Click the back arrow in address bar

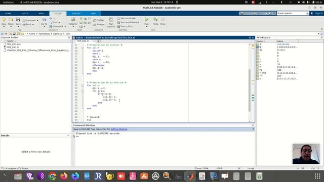pyautogui.click(x=2, y=34)
